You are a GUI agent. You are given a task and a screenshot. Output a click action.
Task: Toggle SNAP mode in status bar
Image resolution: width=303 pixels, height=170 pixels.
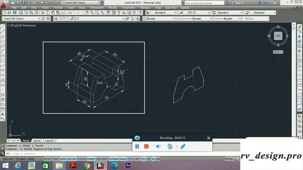[x=56, y=159]
